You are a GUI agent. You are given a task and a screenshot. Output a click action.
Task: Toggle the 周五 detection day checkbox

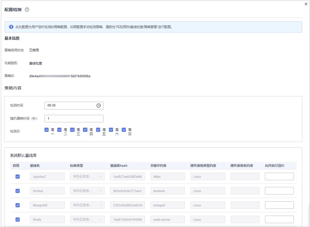point(98,130)
